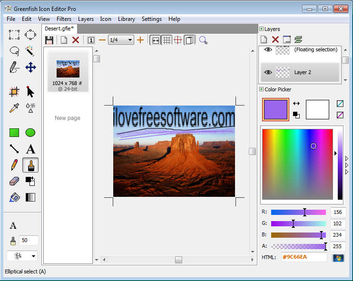Open the Filters menu

[64, 19]
